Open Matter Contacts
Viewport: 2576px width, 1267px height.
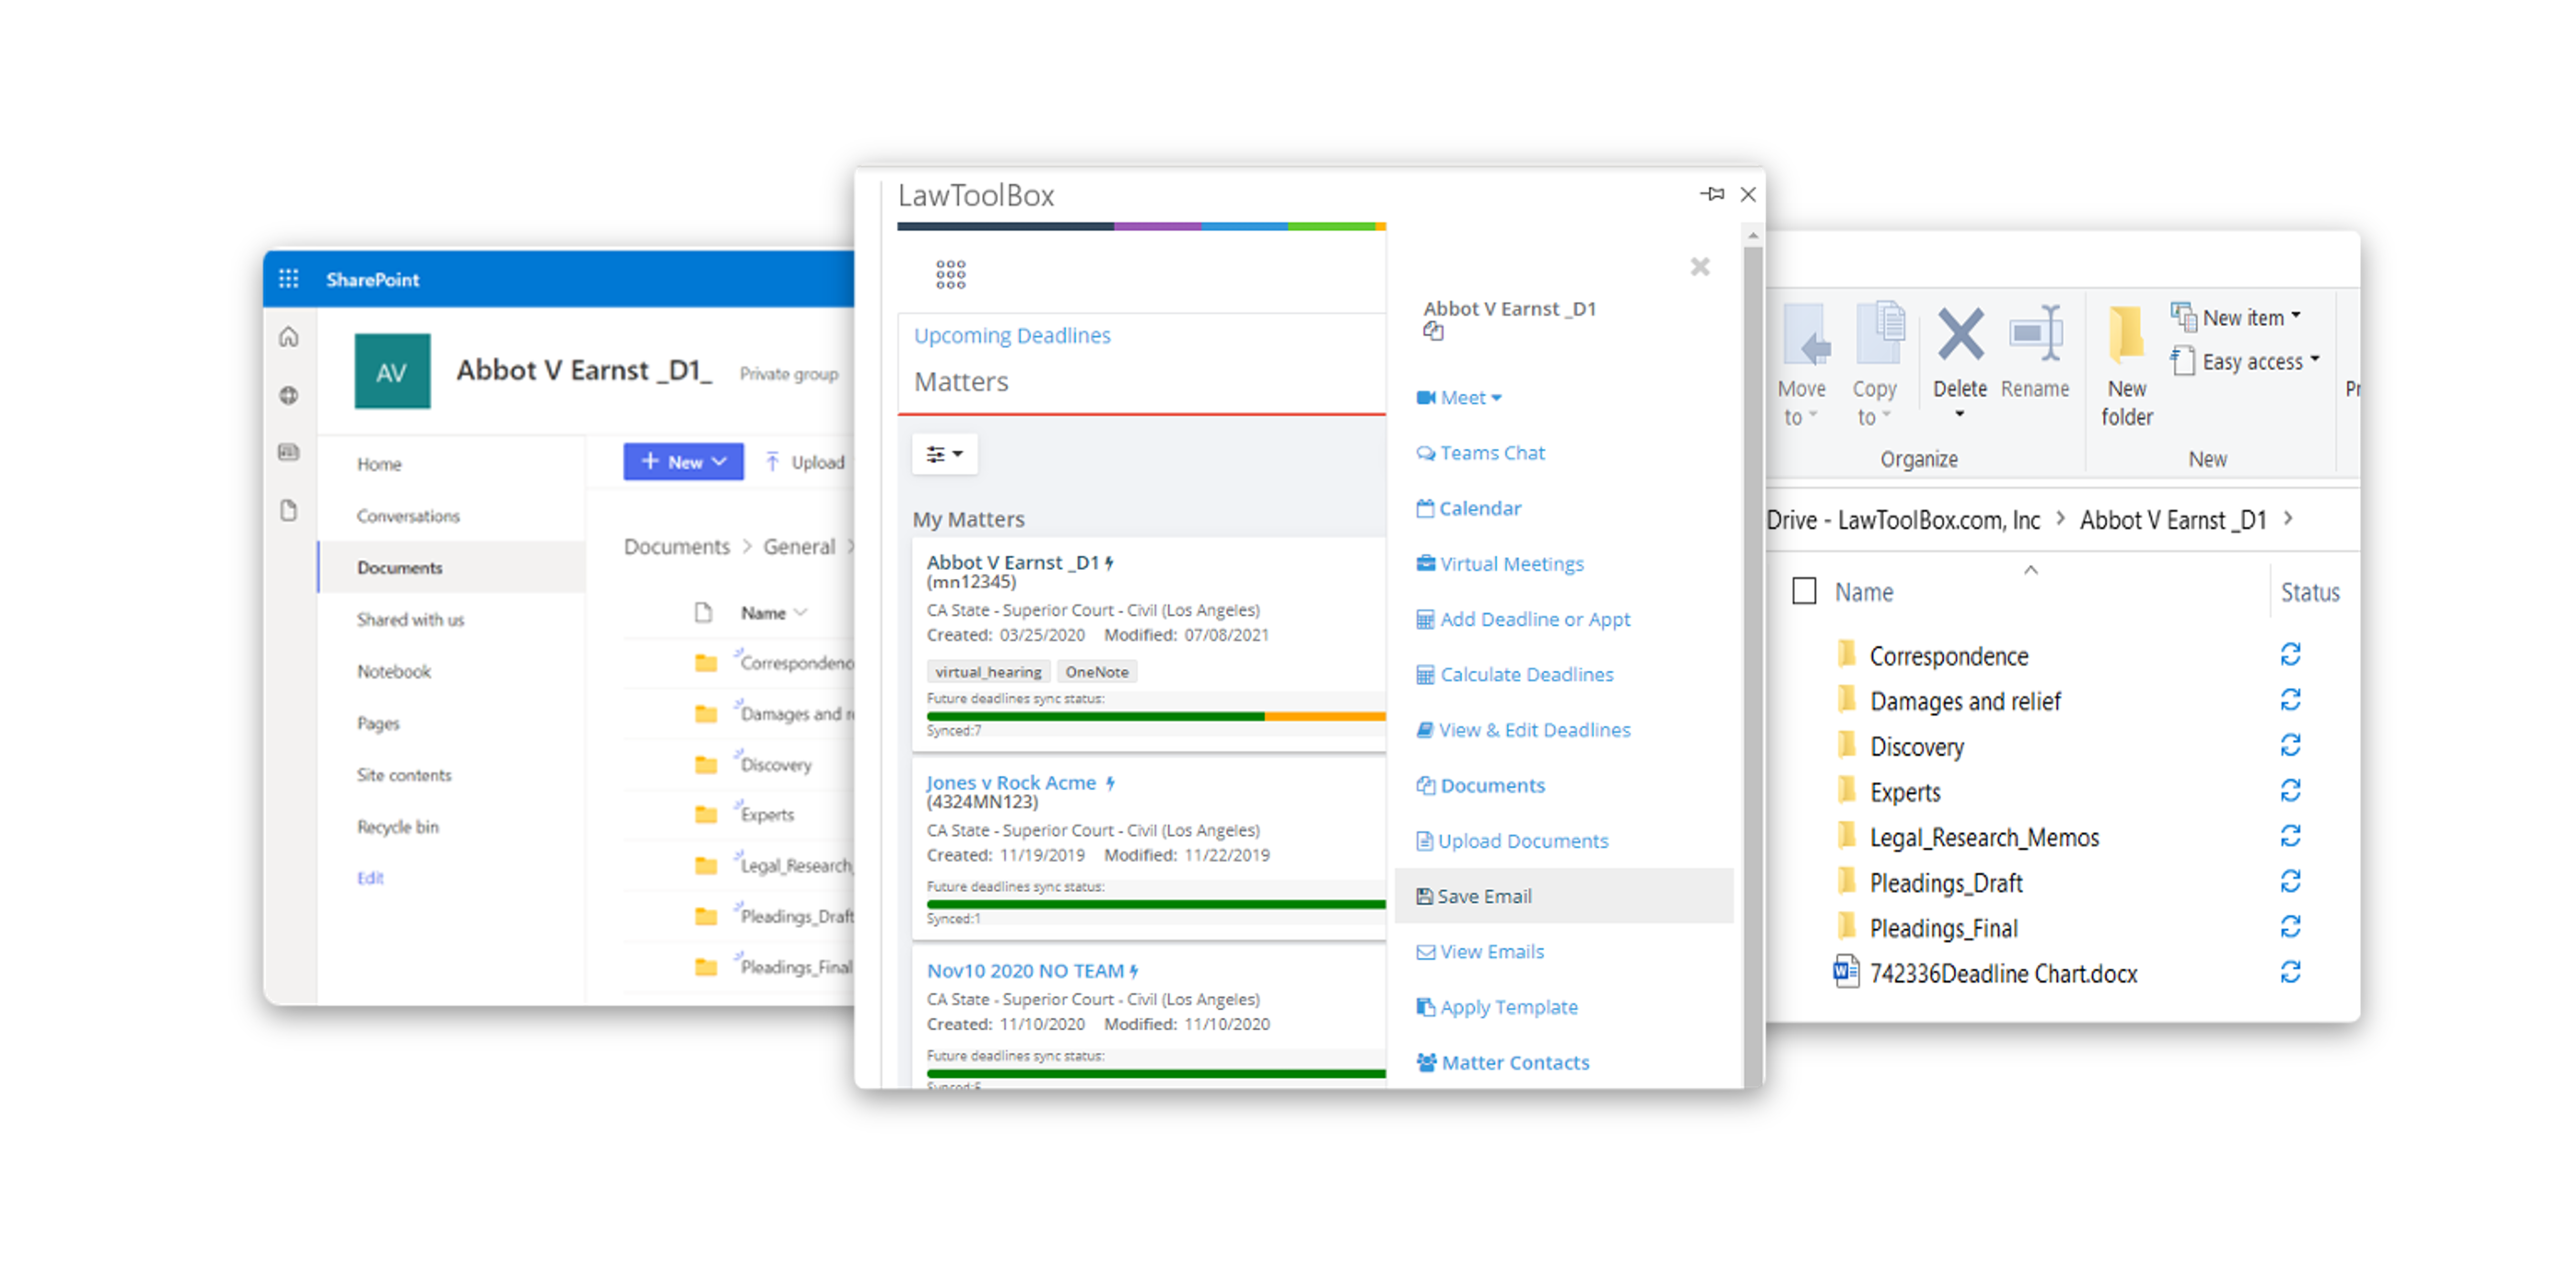coord(1514,1061)
